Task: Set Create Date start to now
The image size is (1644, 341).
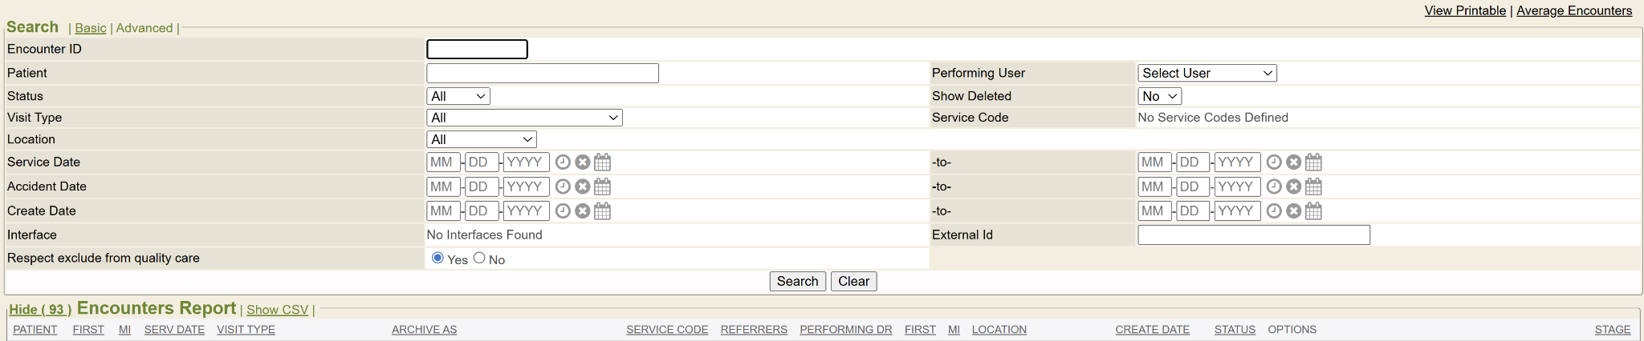Action: click(563, 211)
